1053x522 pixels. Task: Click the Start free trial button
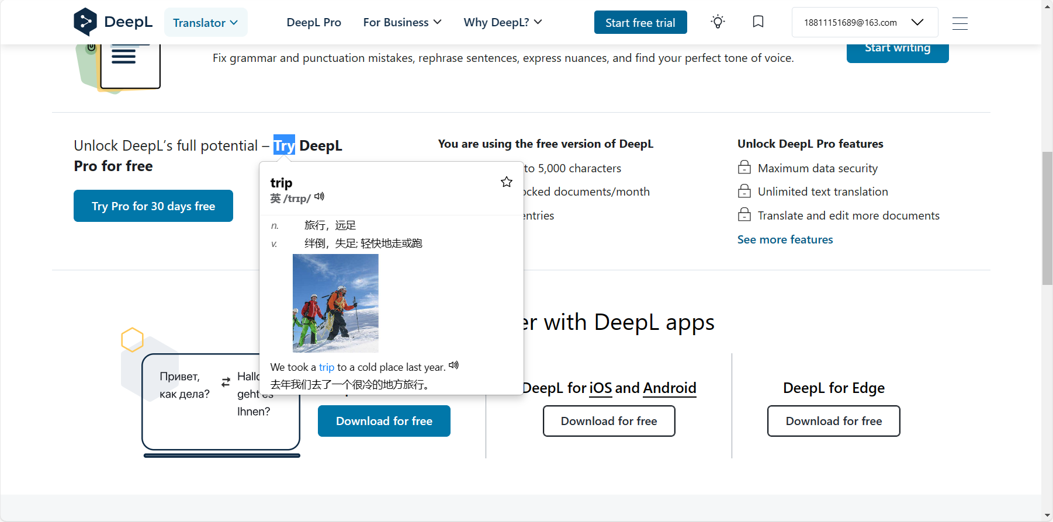[x=640, y=23]
